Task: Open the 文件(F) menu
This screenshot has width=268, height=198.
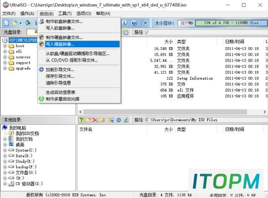Action: 9,13
